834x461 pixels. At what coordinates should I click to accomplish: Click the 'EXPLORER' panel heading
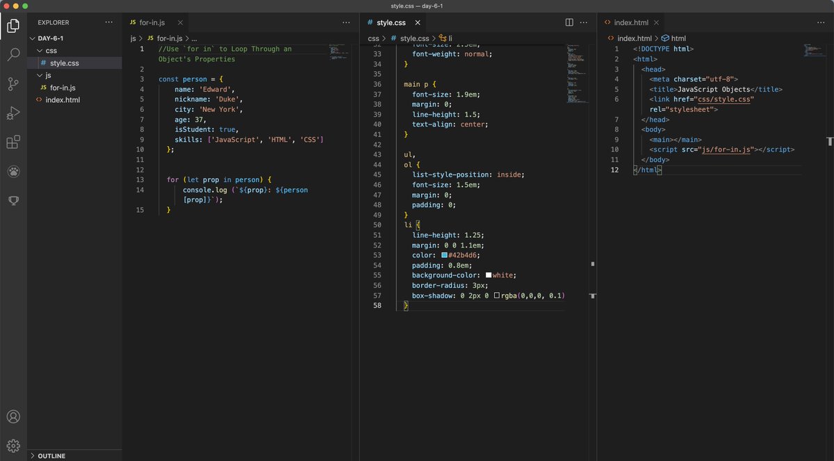click(54, 22)
